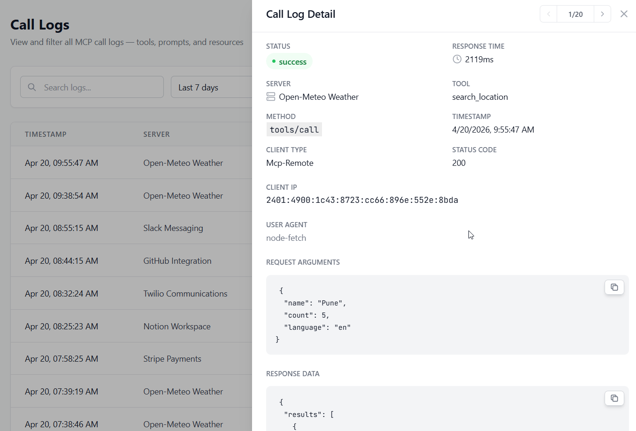Click the TIMESTAMP column header
Screen dimensions: 636x431
(x=46, y=134)
